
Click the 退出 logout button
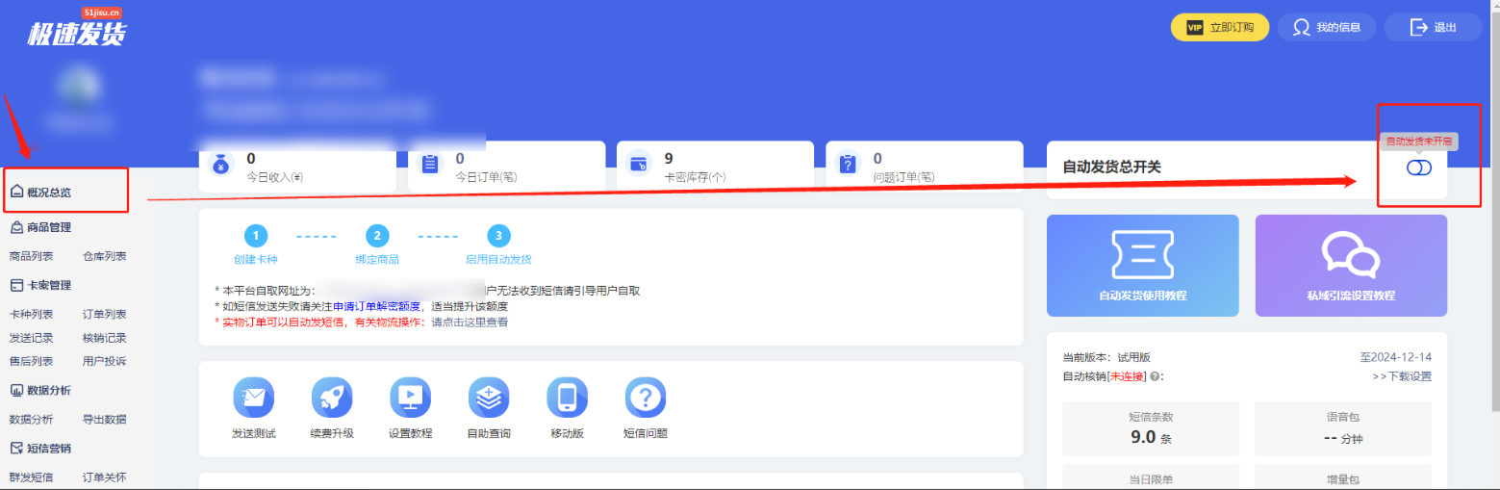coord(1433,27)
